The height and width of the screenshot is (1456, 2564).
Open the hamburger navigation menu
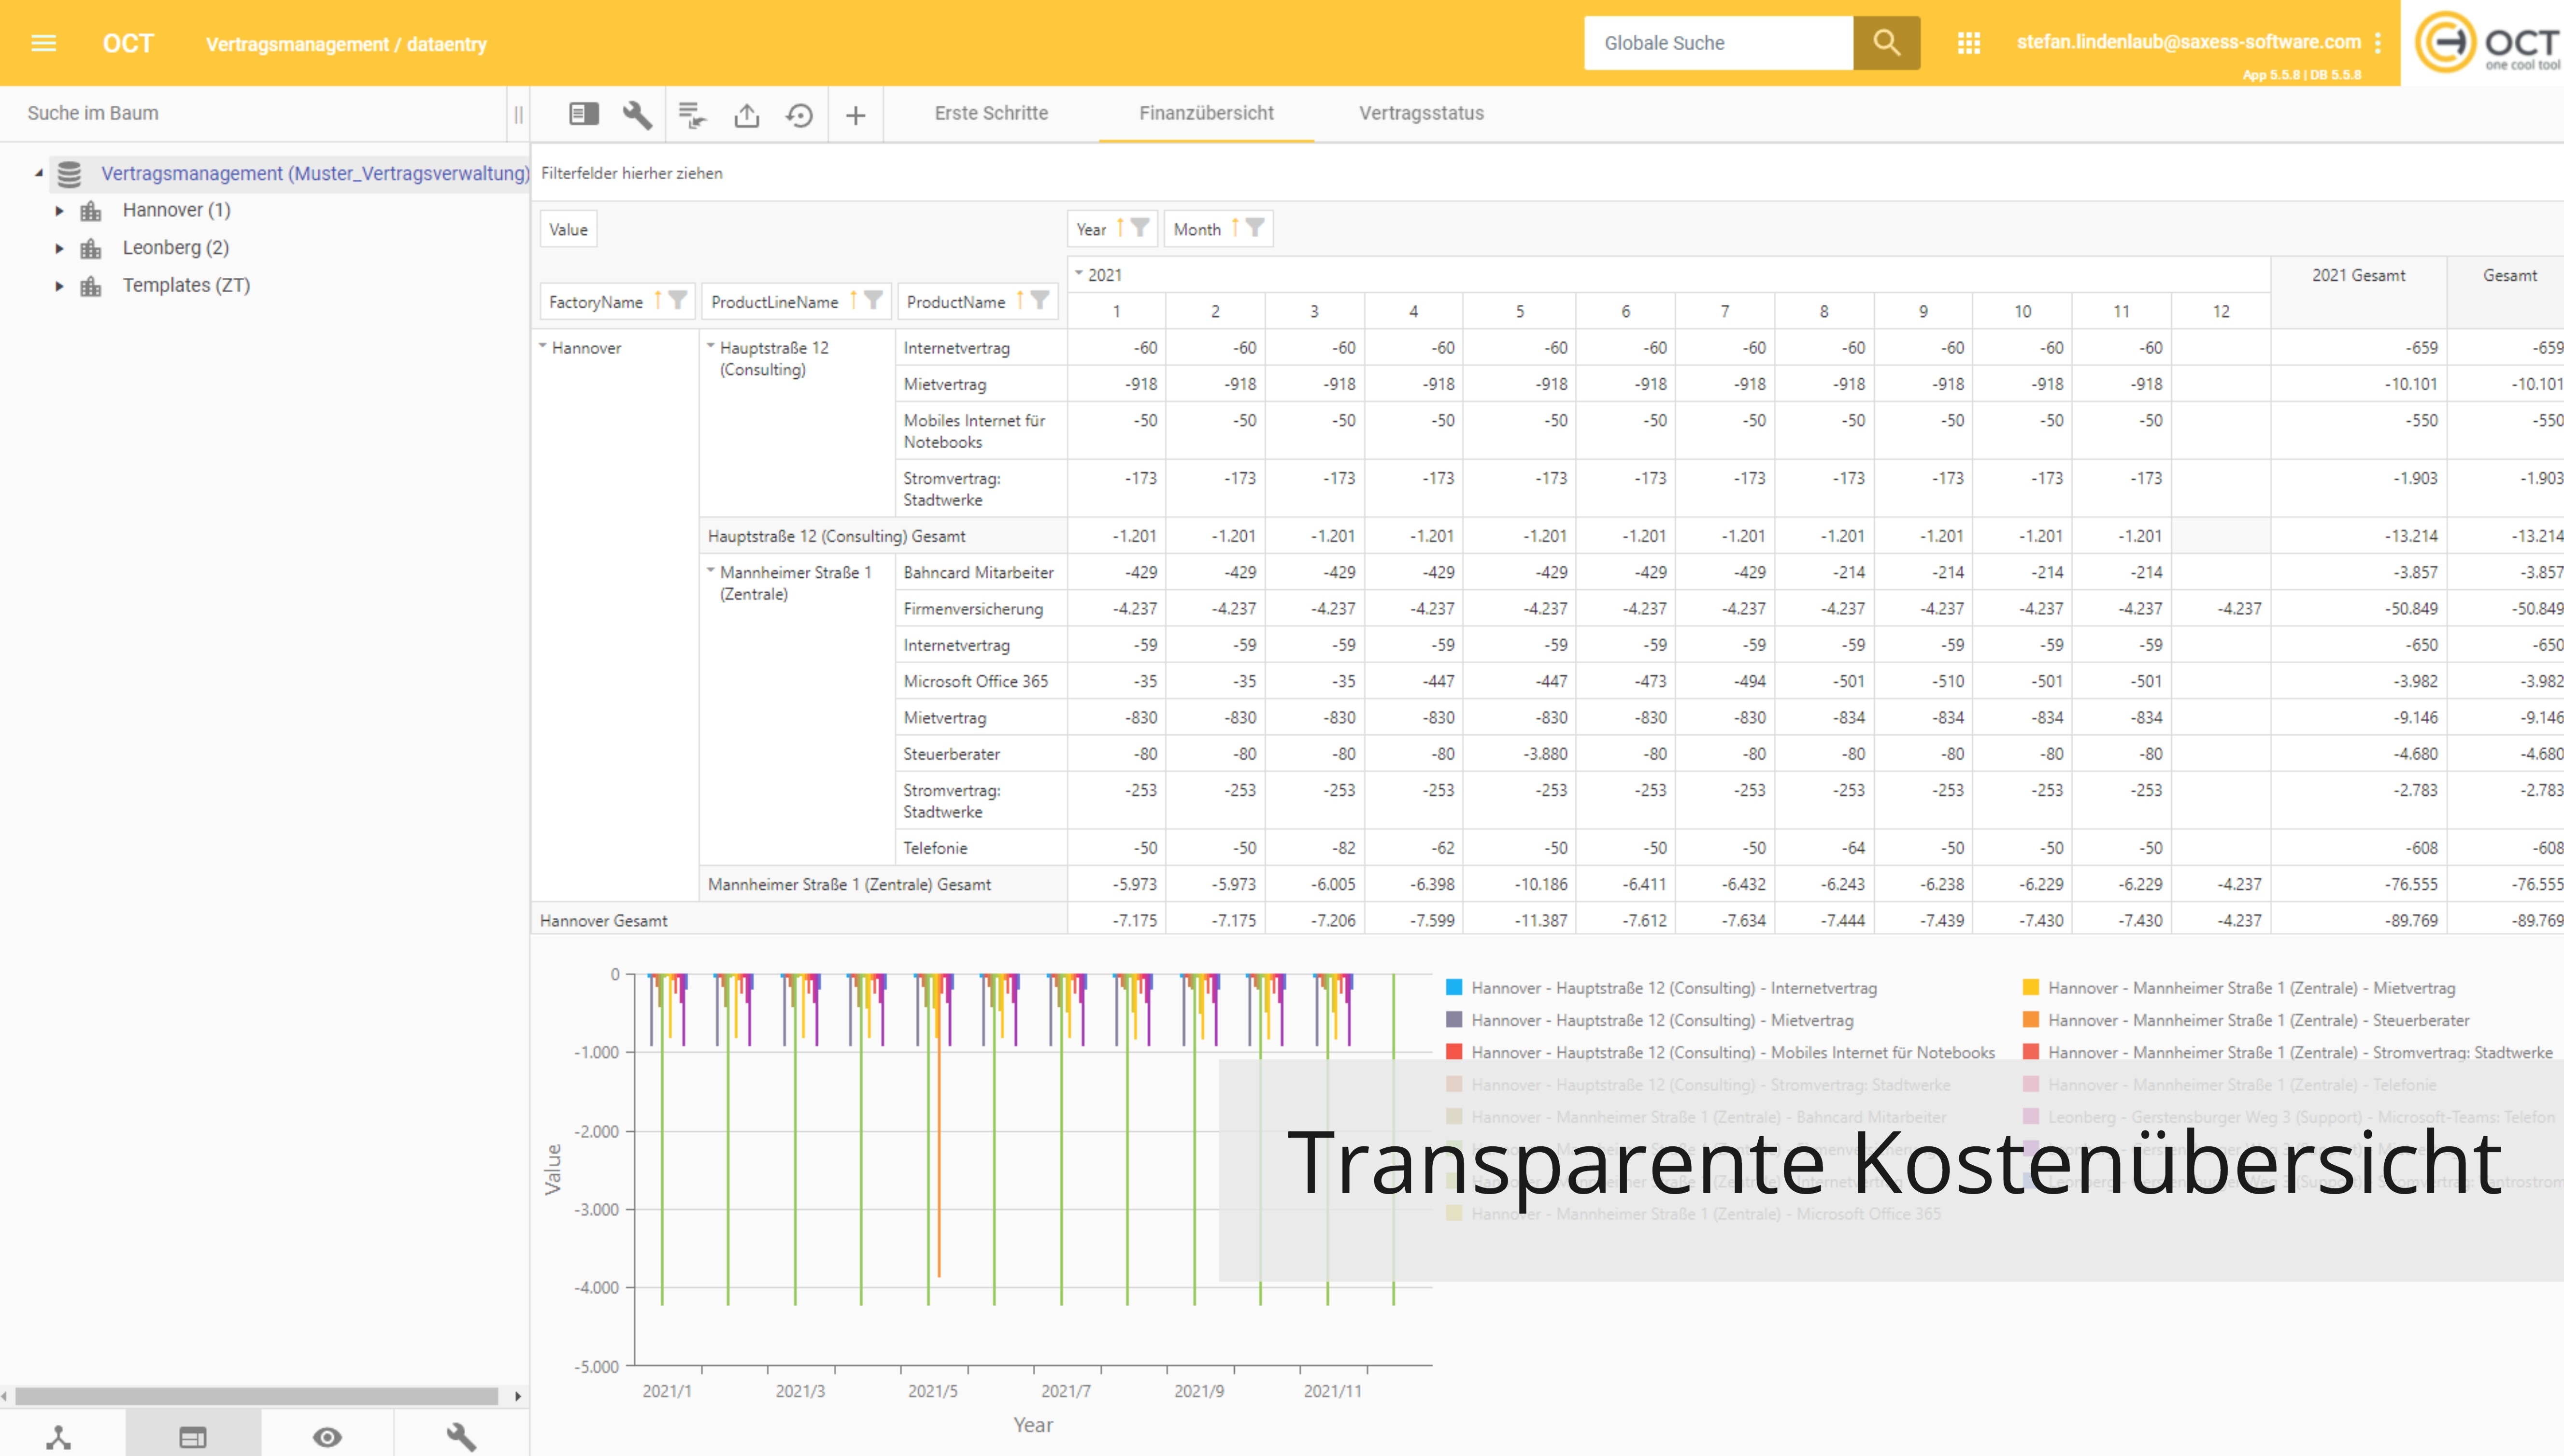point(43,43)
